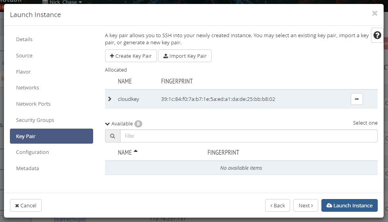Open the help question mark icon

(377, 35)
